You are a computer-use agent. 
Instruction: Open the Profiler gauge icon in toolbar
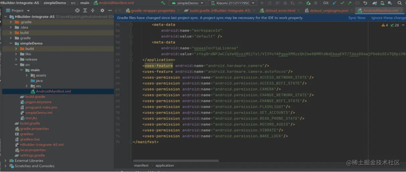pyautogui.click(x=300, y=3)
